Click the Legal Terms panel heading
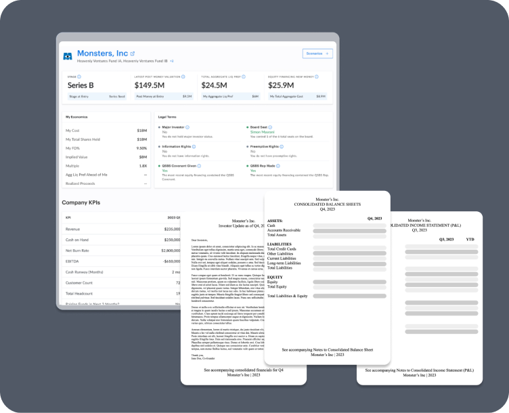 (167, 117)
